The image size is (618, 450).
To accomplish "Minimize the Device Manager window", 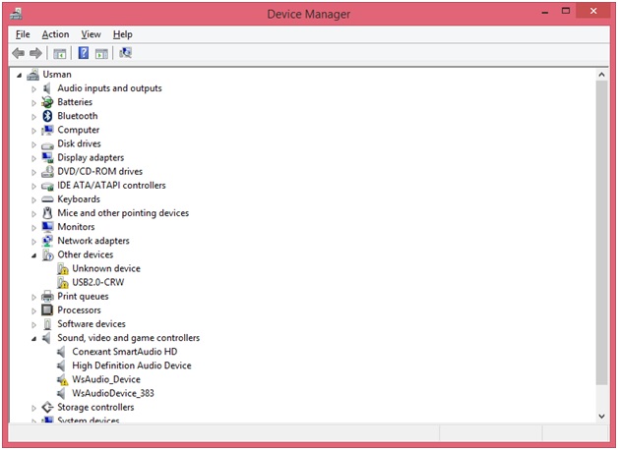I will (545, 12).
